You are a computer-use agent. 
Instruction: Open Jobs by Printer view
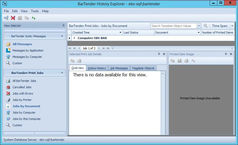point(22,100)
